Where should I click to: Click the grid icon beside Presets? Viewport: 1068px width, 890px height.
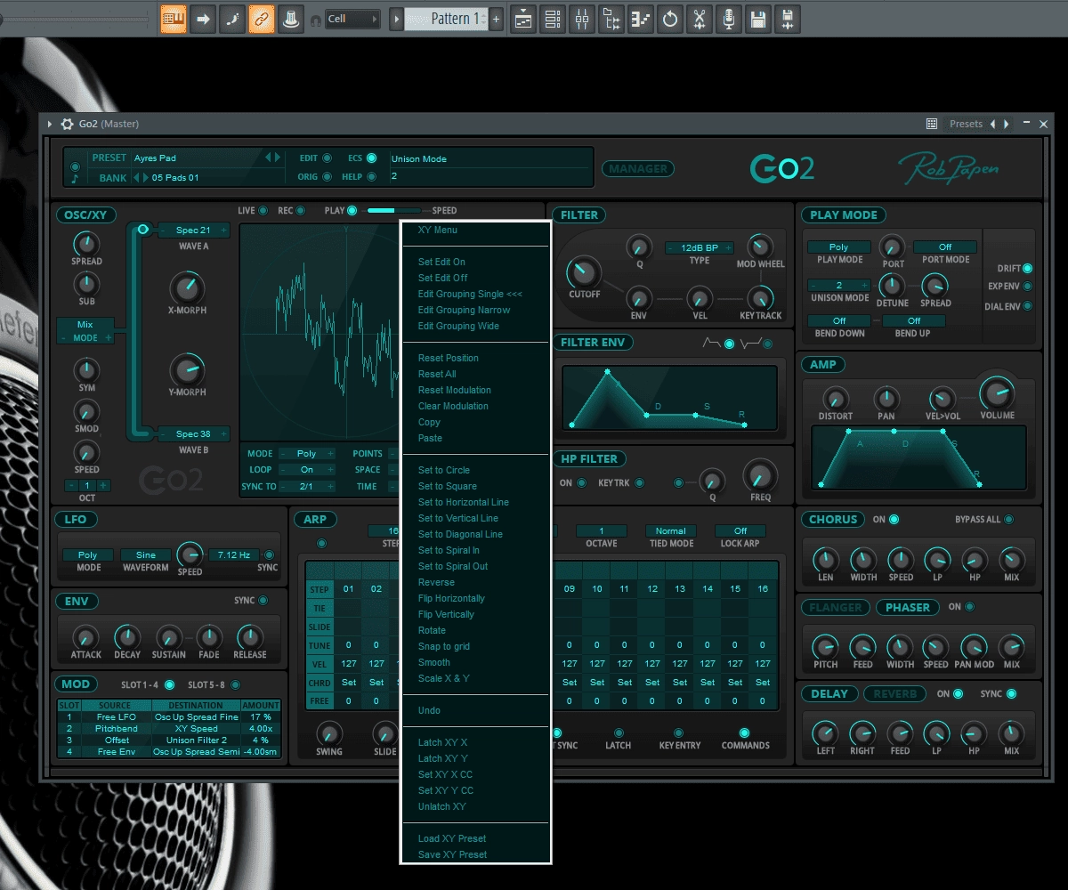(932, 124)
